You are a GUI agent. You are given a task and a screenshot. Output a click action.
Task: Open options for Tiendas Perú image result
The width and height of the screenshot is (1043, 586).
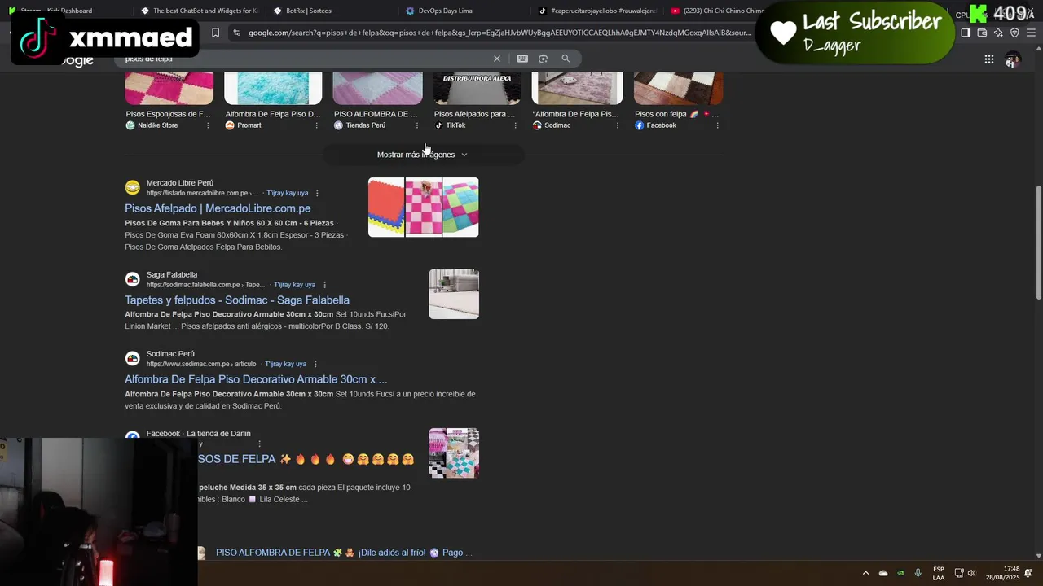coord(417,125)
